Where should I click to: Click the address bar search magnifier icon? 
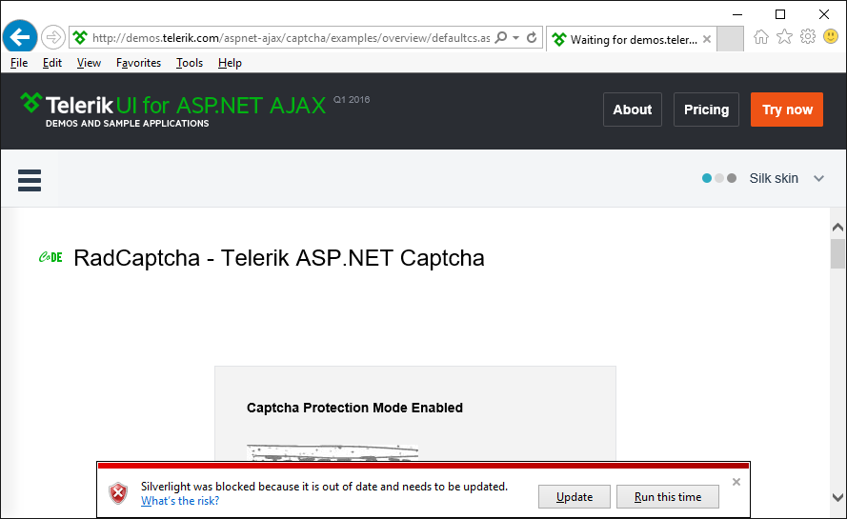click(502, 38)
